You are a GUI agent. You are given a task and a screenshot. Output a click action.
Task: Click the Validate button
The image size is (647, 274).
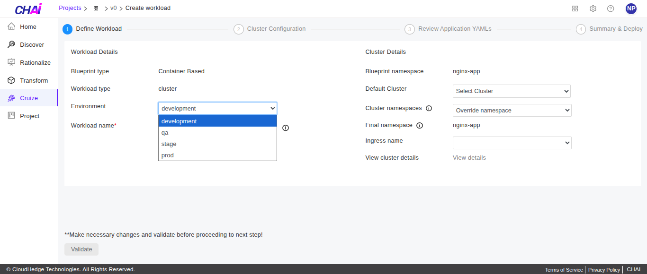(81, 249)
